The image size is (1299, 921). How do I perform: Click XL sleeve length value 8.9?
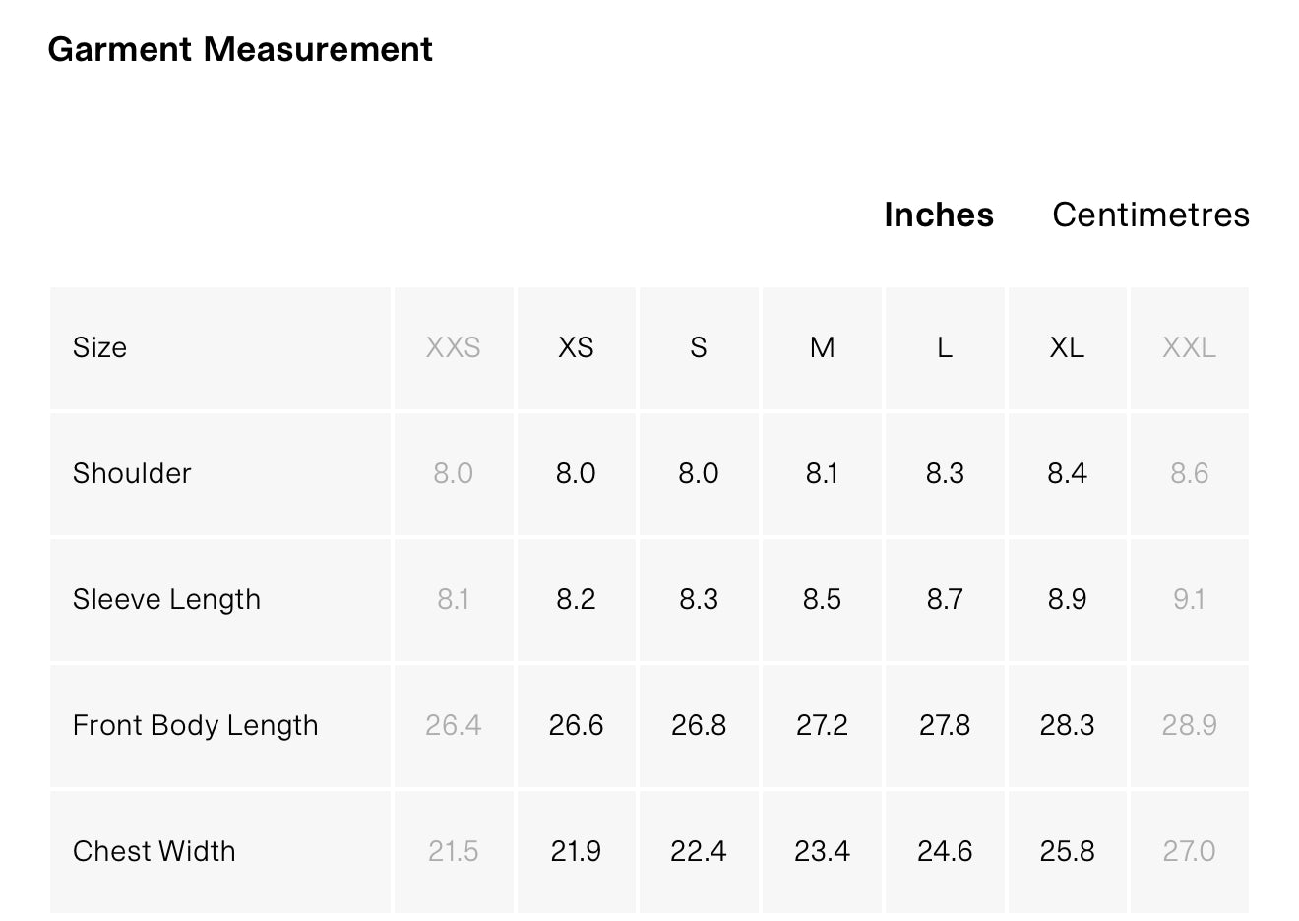point(1067,599)
